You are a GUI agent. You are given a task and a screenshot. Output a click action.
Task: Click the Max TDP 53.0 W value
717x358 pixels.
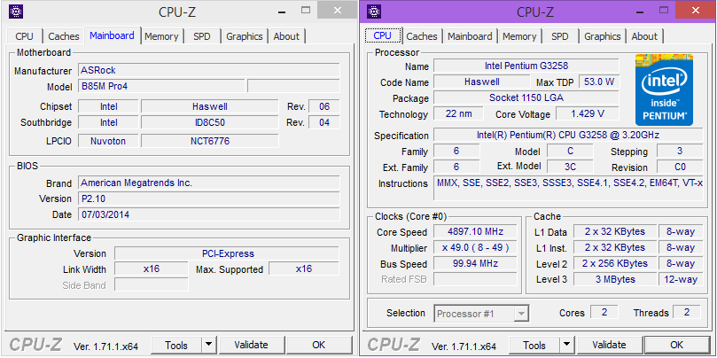[x=599, y=82]
